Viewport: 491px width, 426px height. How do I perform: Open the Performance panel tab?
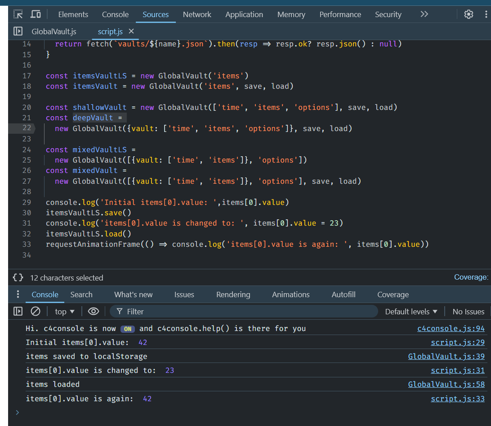[x=340, y=14]
